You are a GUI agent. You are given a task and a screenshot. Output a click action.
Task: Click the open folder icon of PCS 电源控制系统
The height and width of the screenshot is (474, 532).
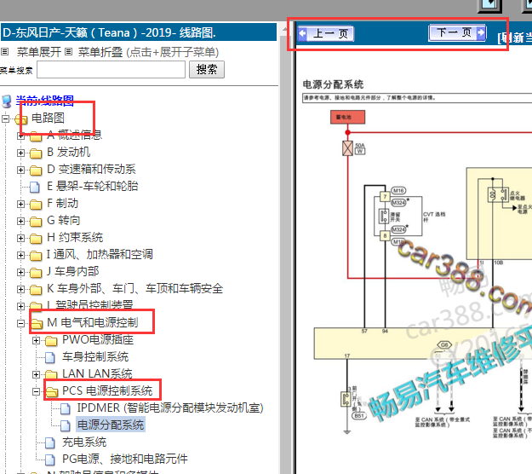(52, 392)
